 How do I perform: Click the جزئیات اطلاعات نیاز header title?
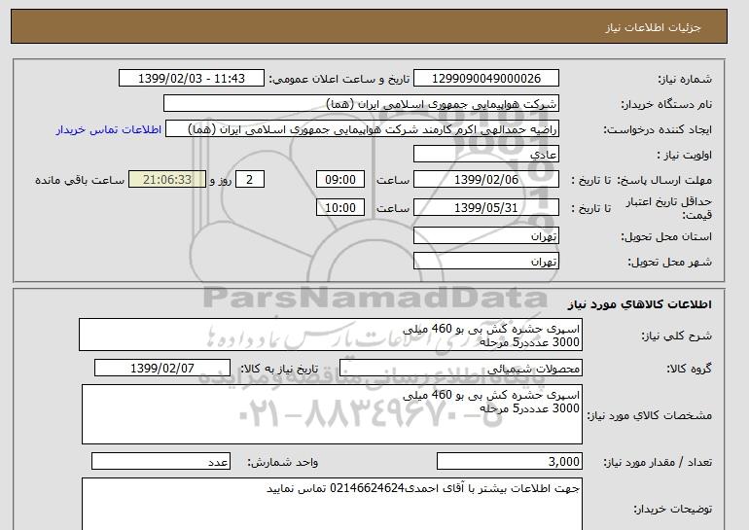coord(653,27)
